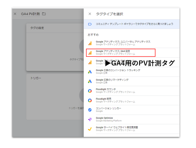
Task: Close the GA4 PV計測 tag editor
Action: click(15, 14)
